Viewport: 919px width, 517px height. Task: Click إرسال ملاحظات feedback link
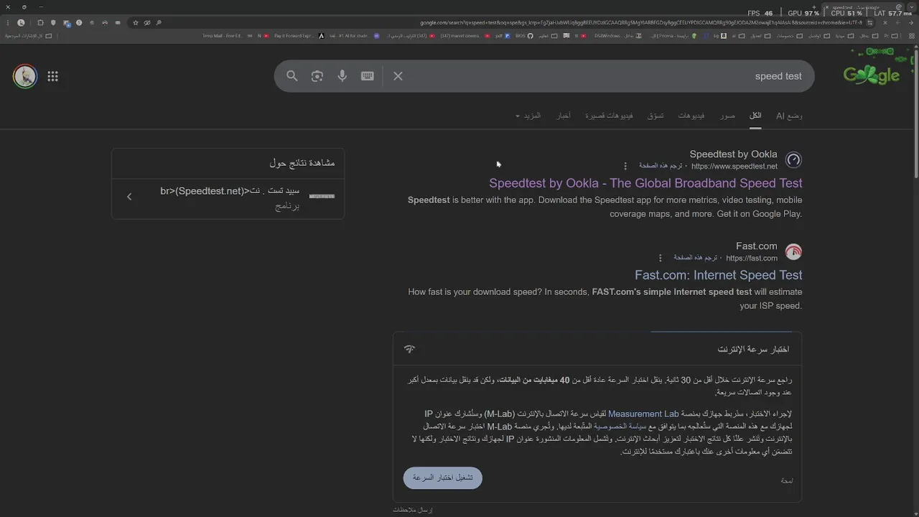coord(413,510)
